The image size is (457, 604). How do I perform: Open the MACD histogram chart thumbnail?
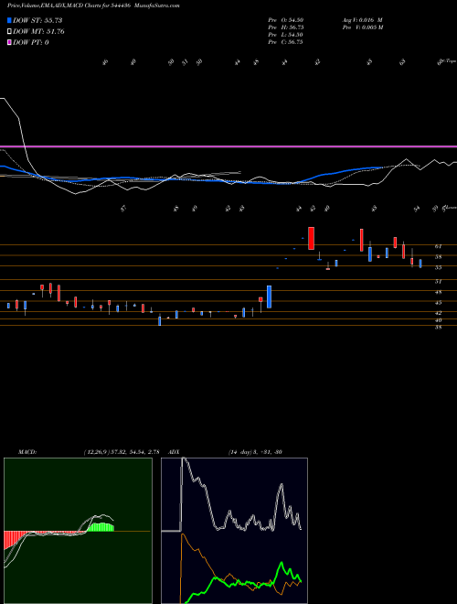coord(78,531)
